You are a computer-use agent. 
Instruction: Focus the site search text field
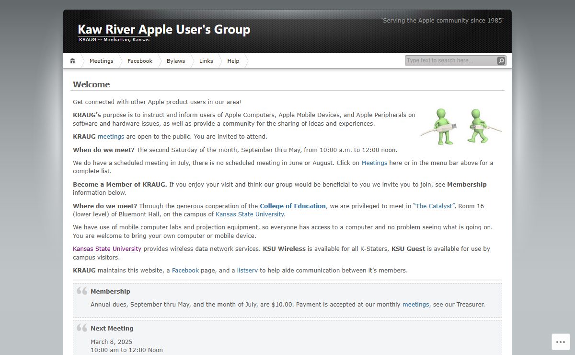tap(450, 60)
